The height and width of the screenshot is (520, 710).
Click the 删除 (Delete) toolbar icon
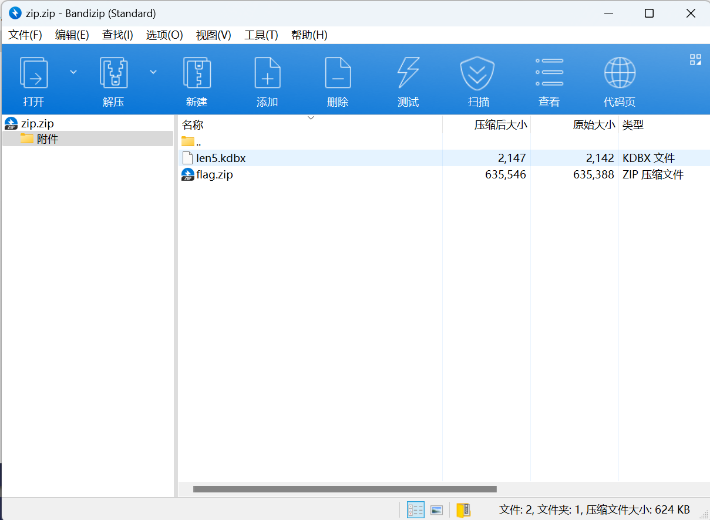pyautogui.click(x=338, y=73)
